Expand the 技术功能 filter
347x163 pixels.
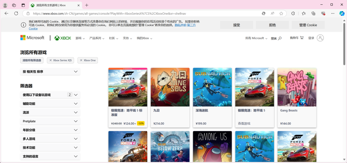tap(50, 147)
